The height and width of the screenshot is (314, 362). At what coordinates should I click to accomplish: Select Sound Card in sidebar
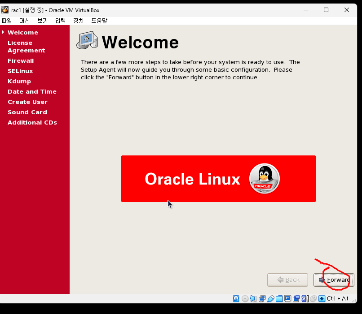27,112
